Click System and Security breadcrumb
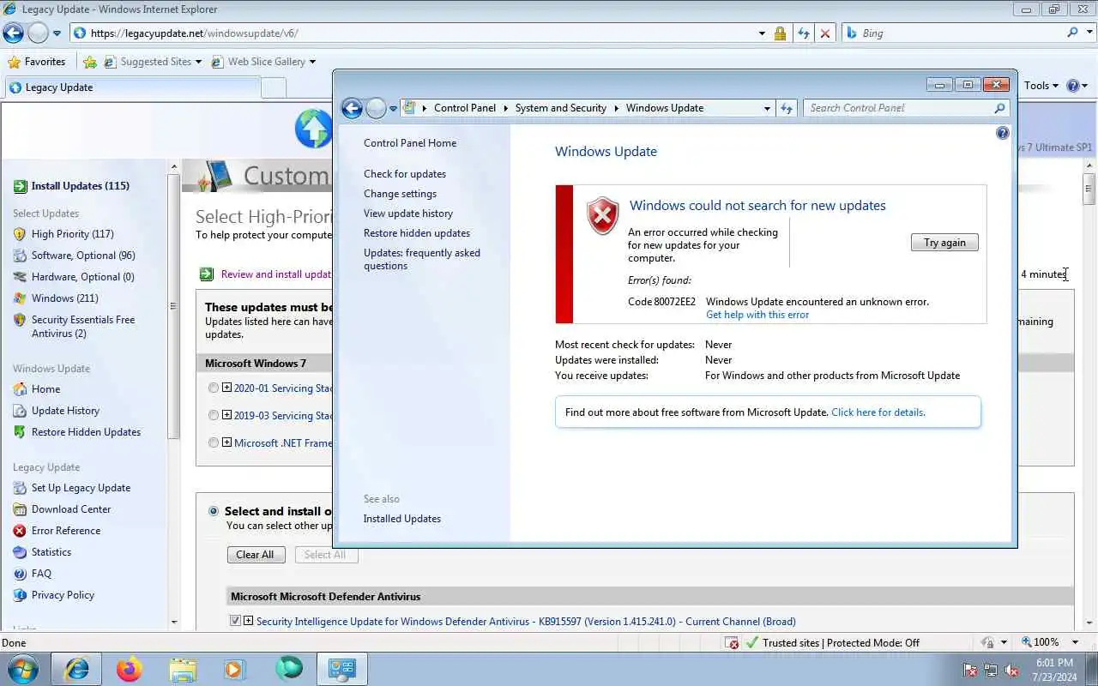1098x686 pixels. [561, 108]
